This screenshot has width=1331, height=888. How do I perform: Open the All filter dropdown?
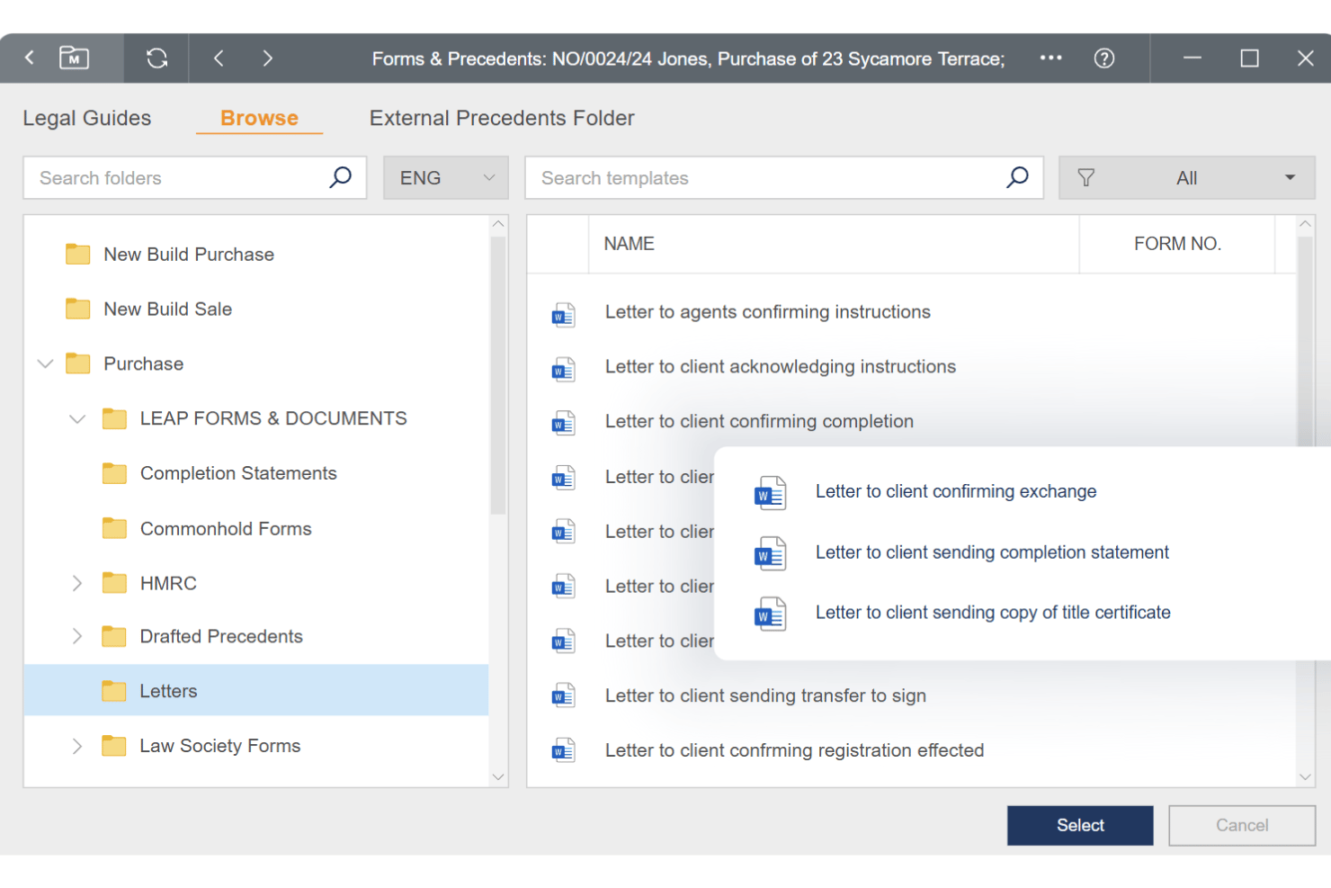(x=1186, y=177)
